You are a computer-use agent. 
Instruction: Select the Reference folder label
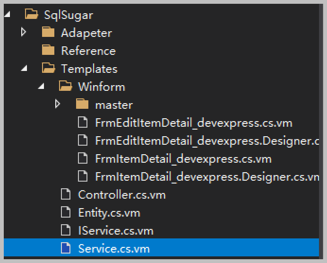88,51
